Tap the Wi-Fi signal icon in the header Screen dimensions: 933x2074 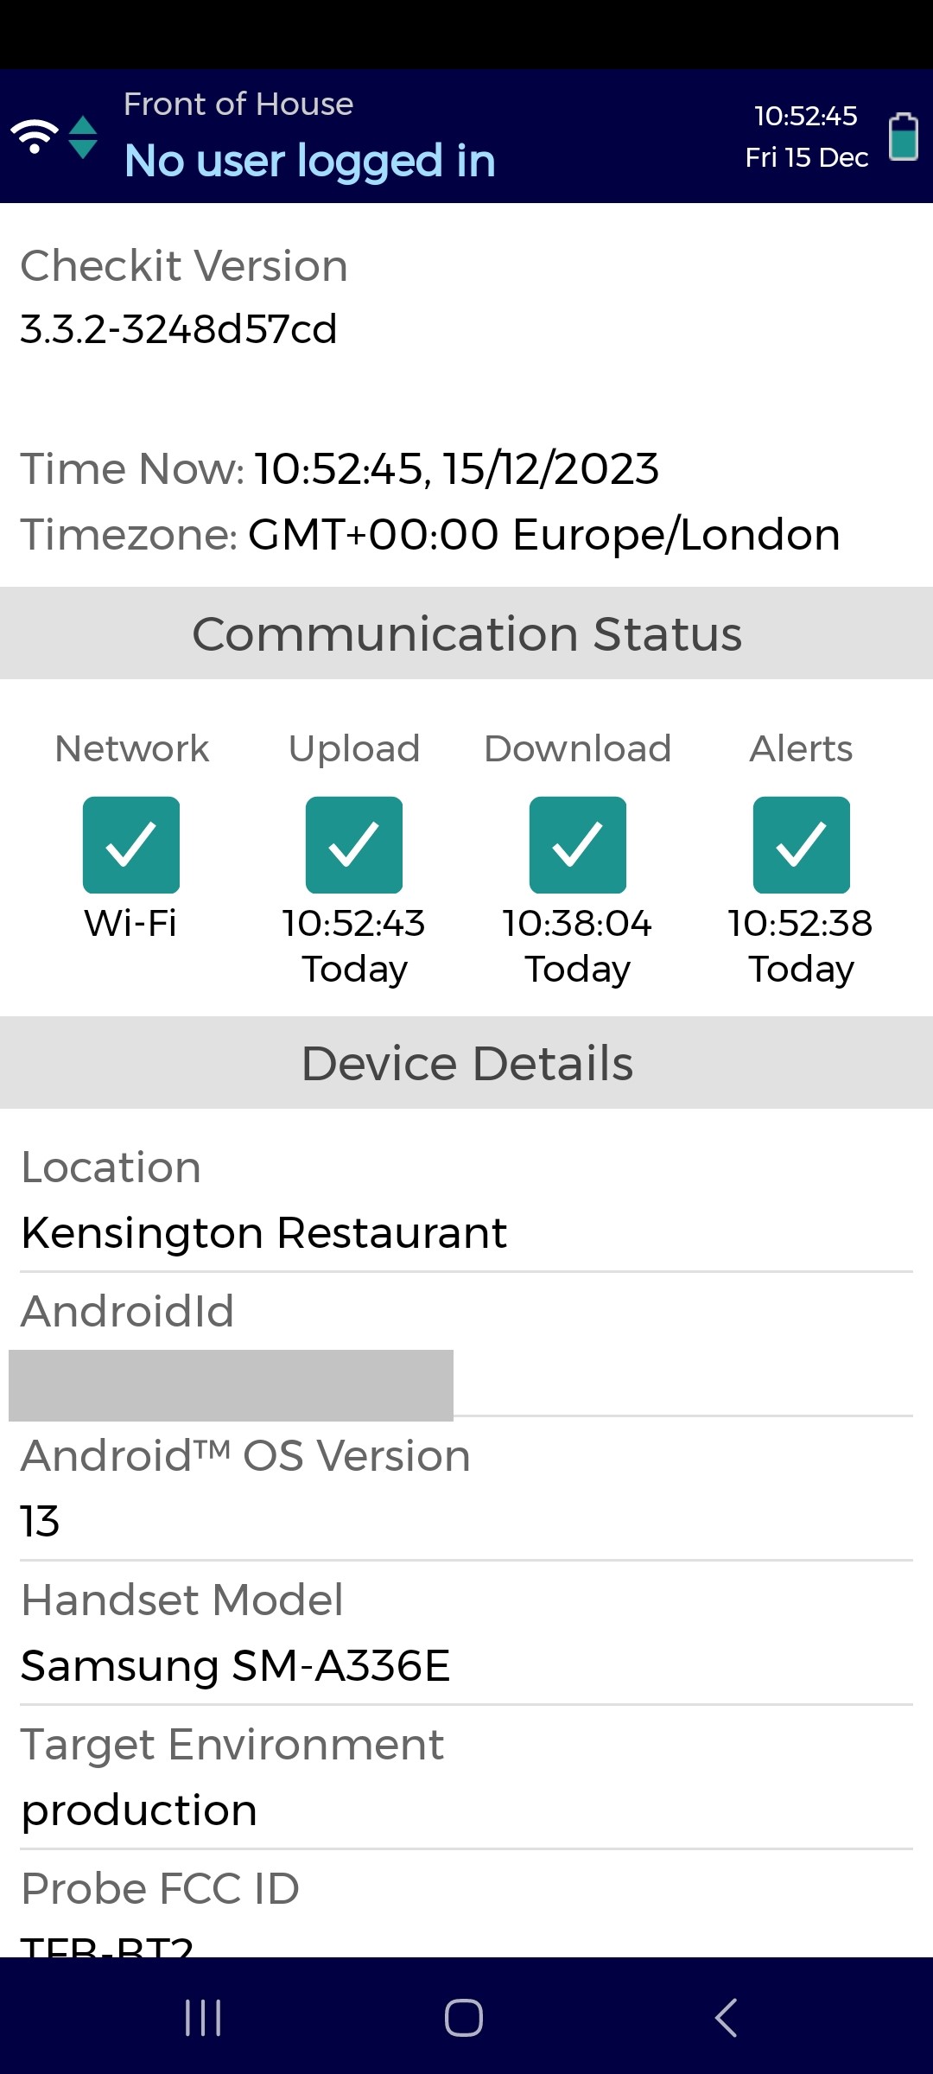33,134
